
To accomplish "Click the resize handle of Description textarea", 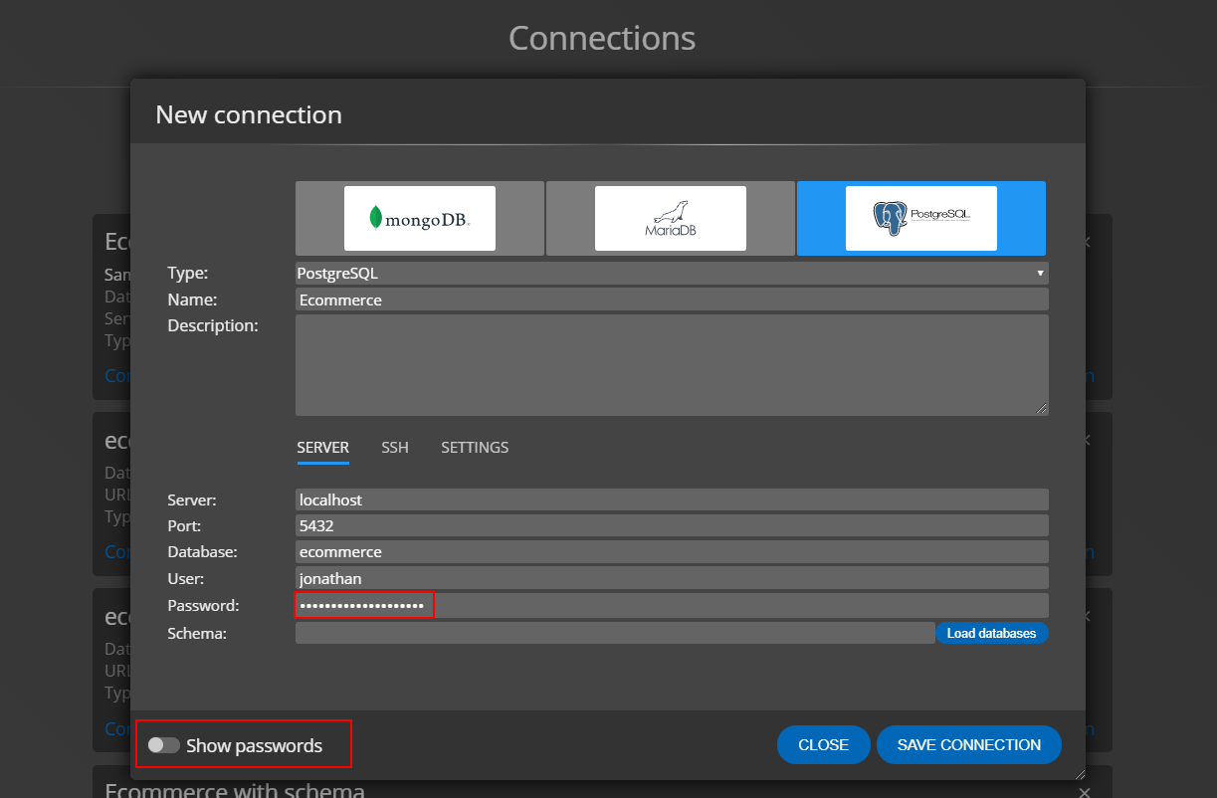I will tap(1042, 409).
